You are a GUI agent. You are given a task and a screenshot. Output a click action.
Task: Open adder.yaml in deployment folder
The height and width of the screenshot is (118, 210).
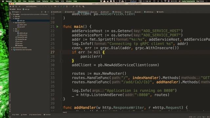(x=22, y=25)
